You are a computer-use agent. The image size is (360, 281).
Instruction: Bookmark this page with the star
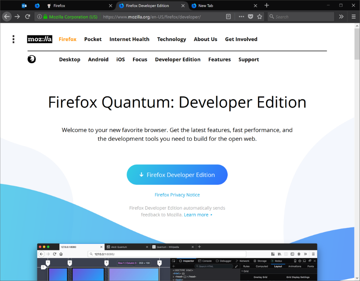[x=259, y=16]
